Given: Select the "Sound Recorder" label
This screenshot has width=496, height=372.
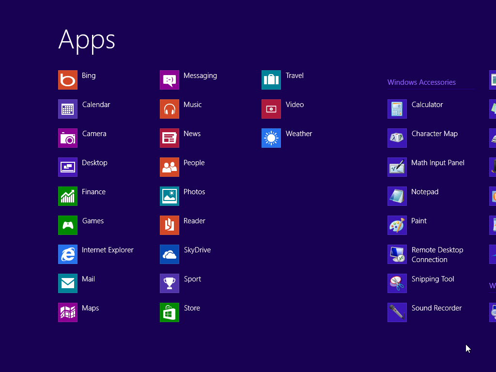Looking at the screenshot, I should tap(436, 308).
